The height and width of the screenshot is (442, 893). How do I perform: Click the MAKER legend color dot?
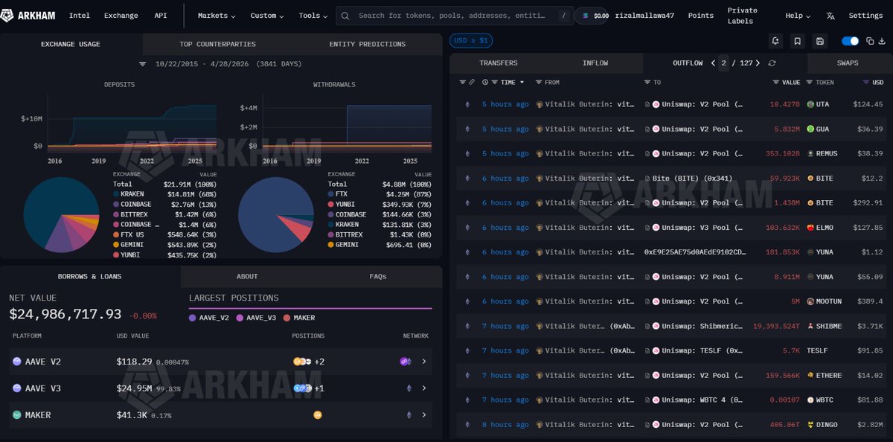coord(287,318)
